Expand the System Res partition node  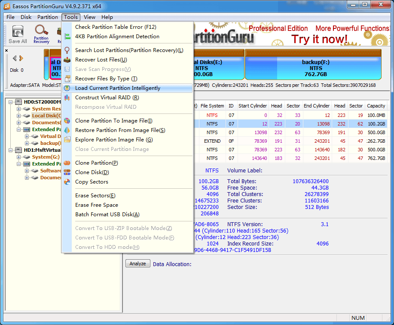tap(18, 109)
